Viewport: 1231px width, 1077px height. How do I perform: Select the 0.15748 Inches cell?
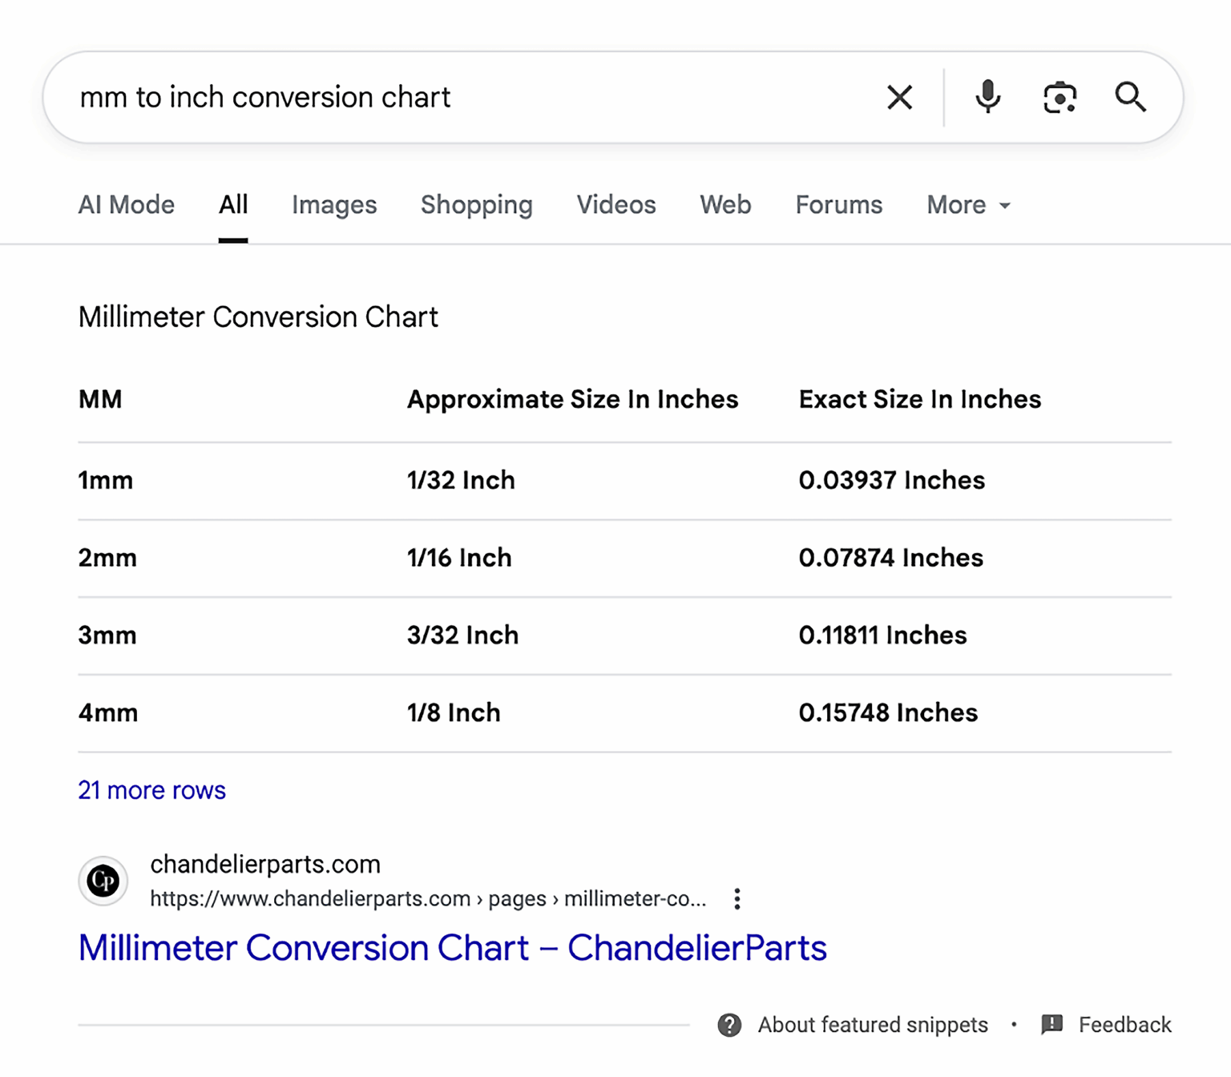click(x=889, y=713)
